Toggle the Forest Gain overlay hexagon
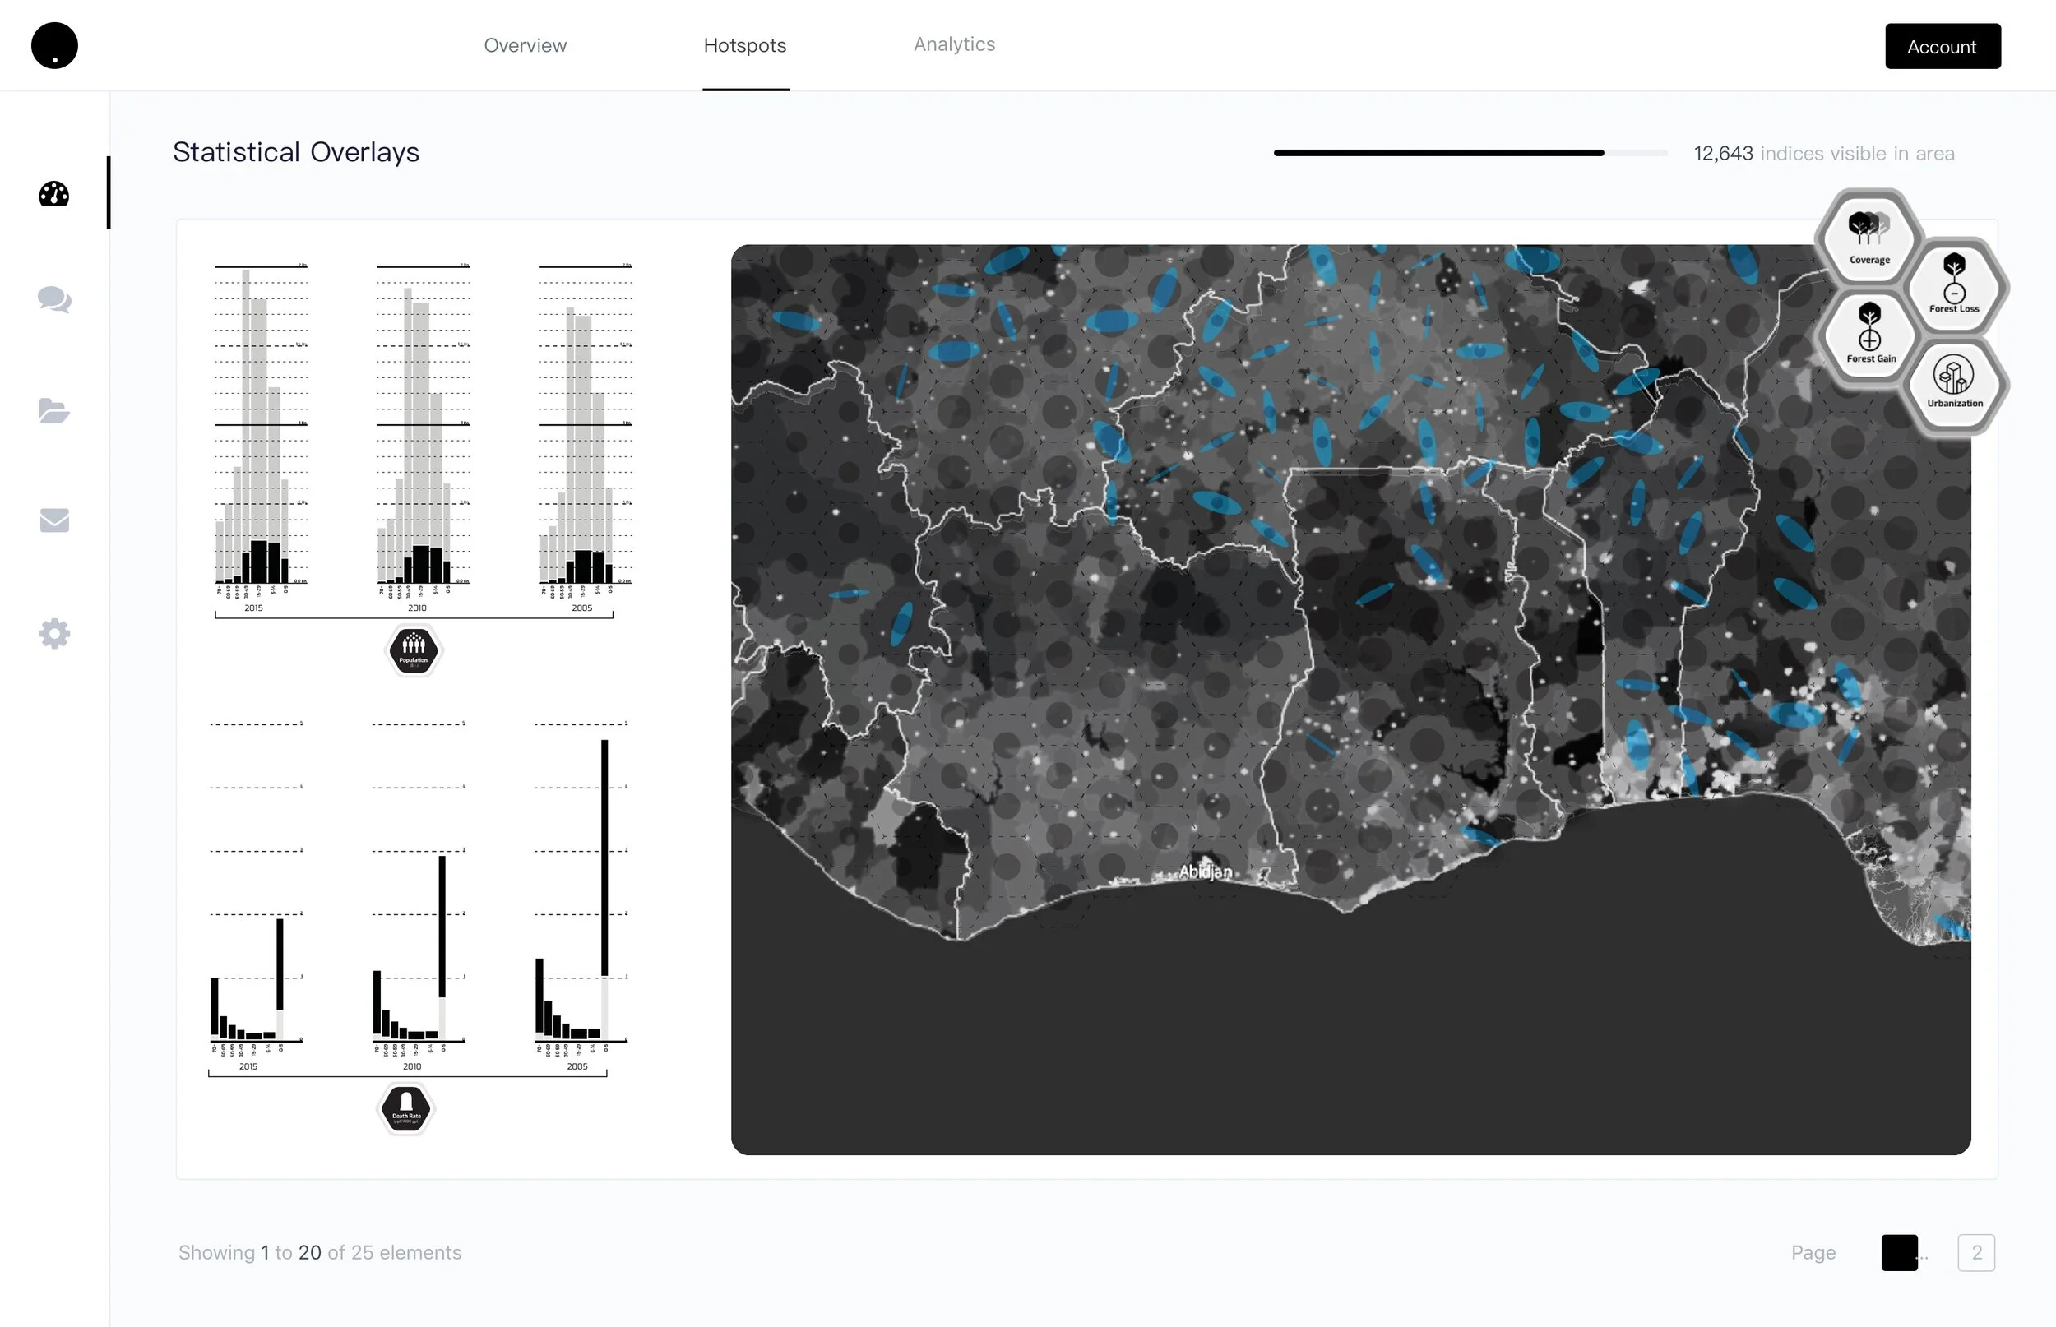 pyautogui.click(x=1869, y=335)
